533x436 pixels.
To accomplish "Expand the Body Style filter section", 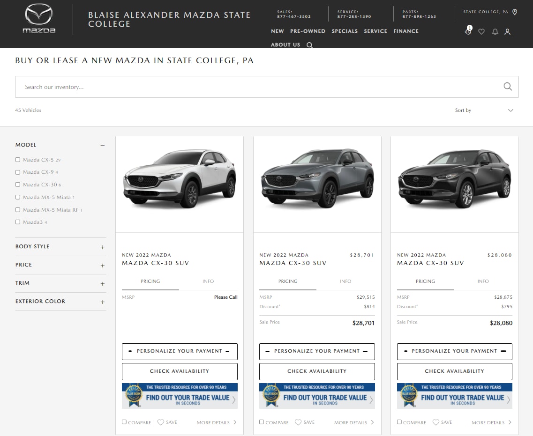I will click(x=103, y=247).
